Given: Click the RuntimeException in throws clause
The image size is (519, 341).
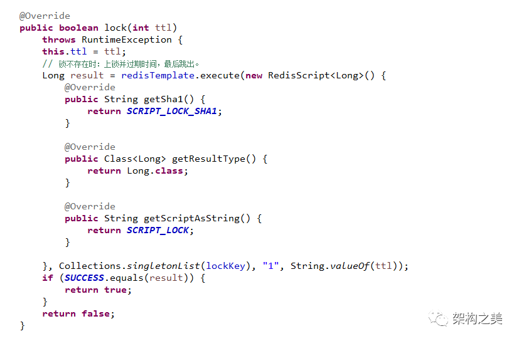Looking at the screenshot, I should [126, 39].
